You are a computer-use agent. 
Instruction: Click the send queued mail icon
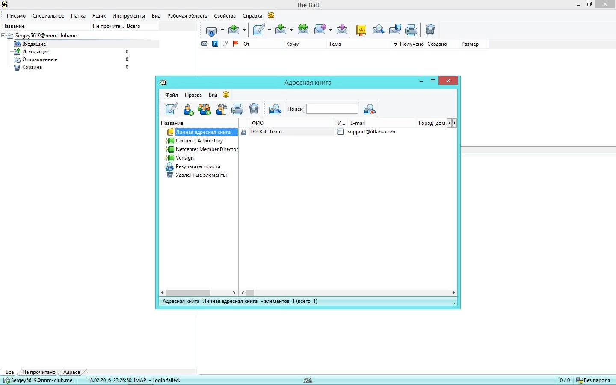click(234, 30)
